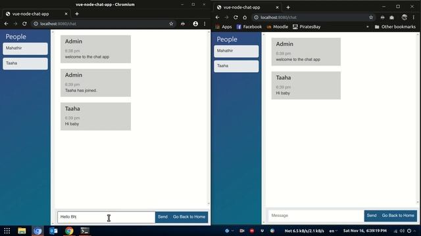Viewport: 421px width, 236px height.
Task: Open Moodle bookmark
Action: point(278,27)
